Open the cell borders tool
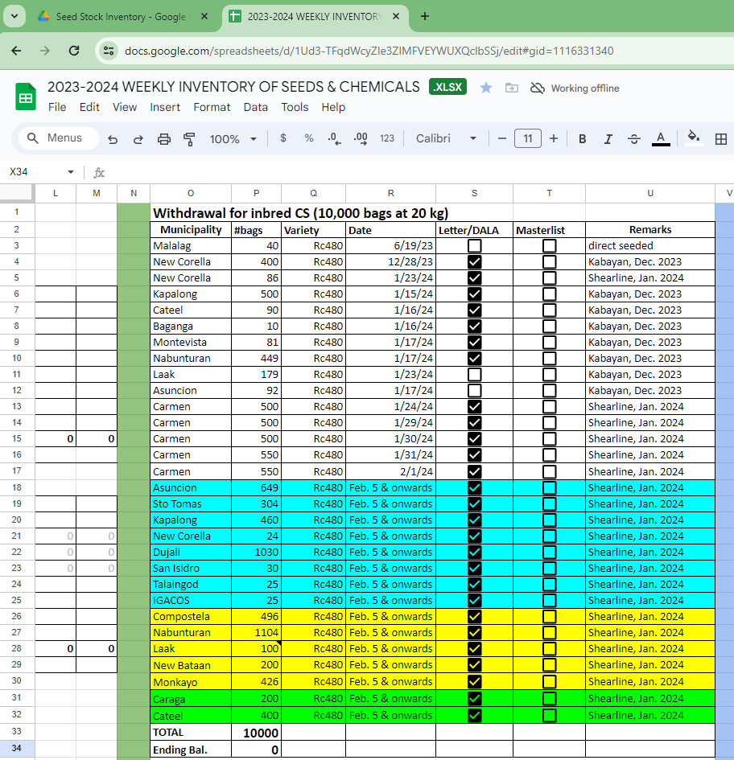734x760 pixels. click(720, 139)
